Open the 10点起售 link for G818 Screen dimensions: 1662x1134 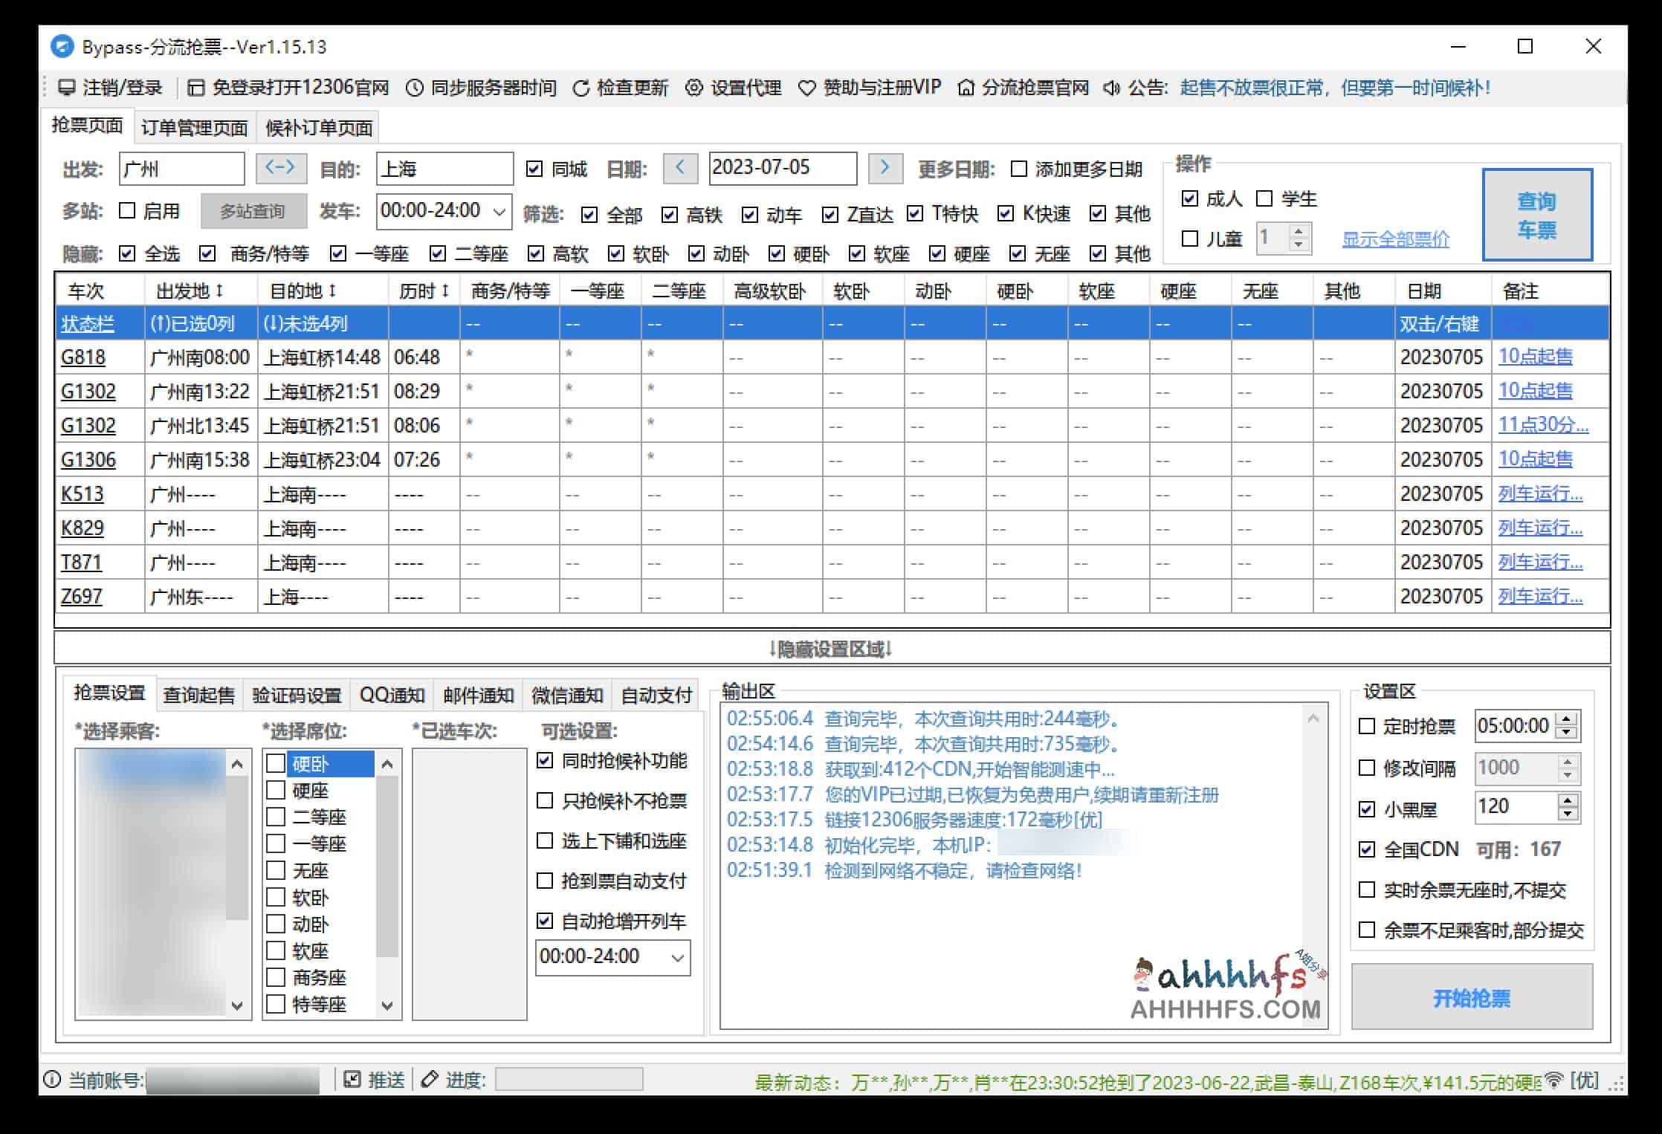coord(1534,357)
